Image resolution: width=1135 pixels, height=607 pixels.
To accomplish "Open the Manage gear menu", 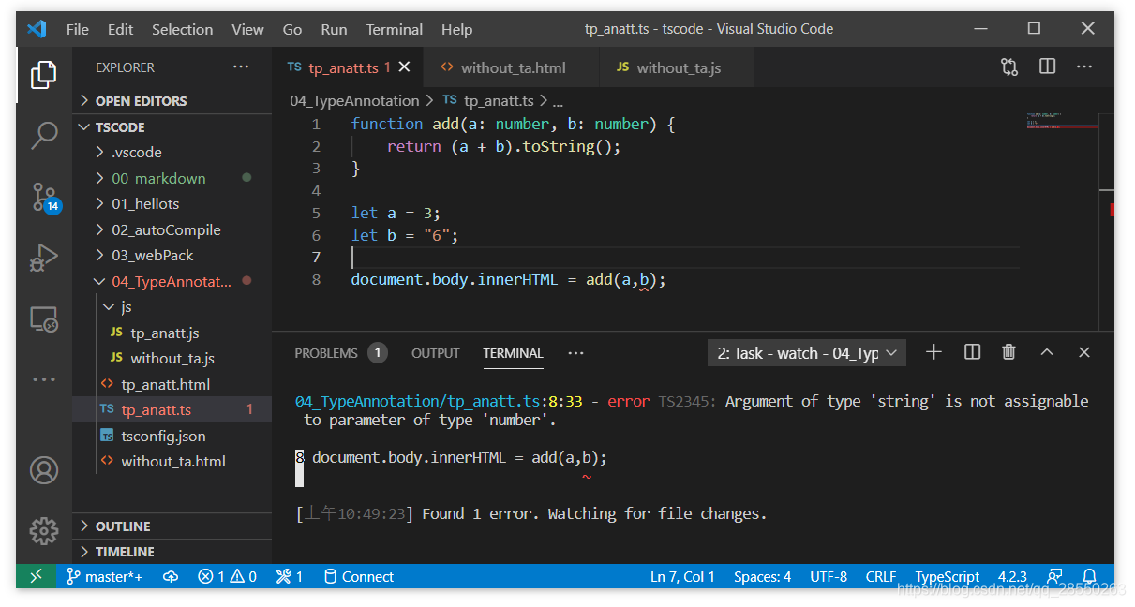I will tap(44, 531).
